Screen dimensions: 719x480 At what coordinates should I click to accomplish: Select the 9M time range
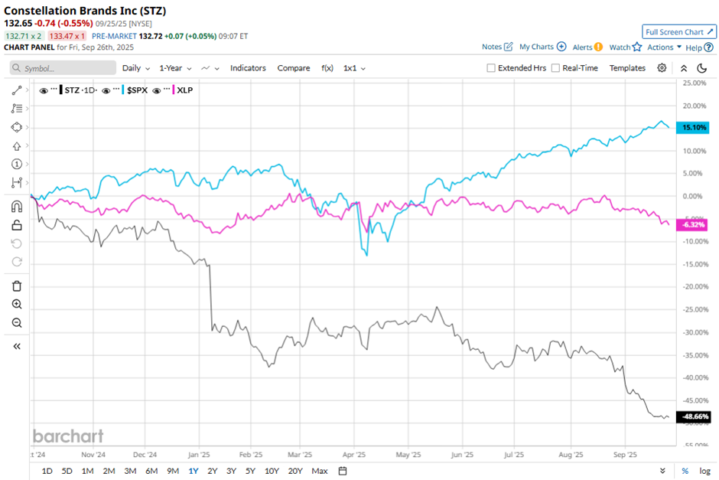click(x=173, y=471)
